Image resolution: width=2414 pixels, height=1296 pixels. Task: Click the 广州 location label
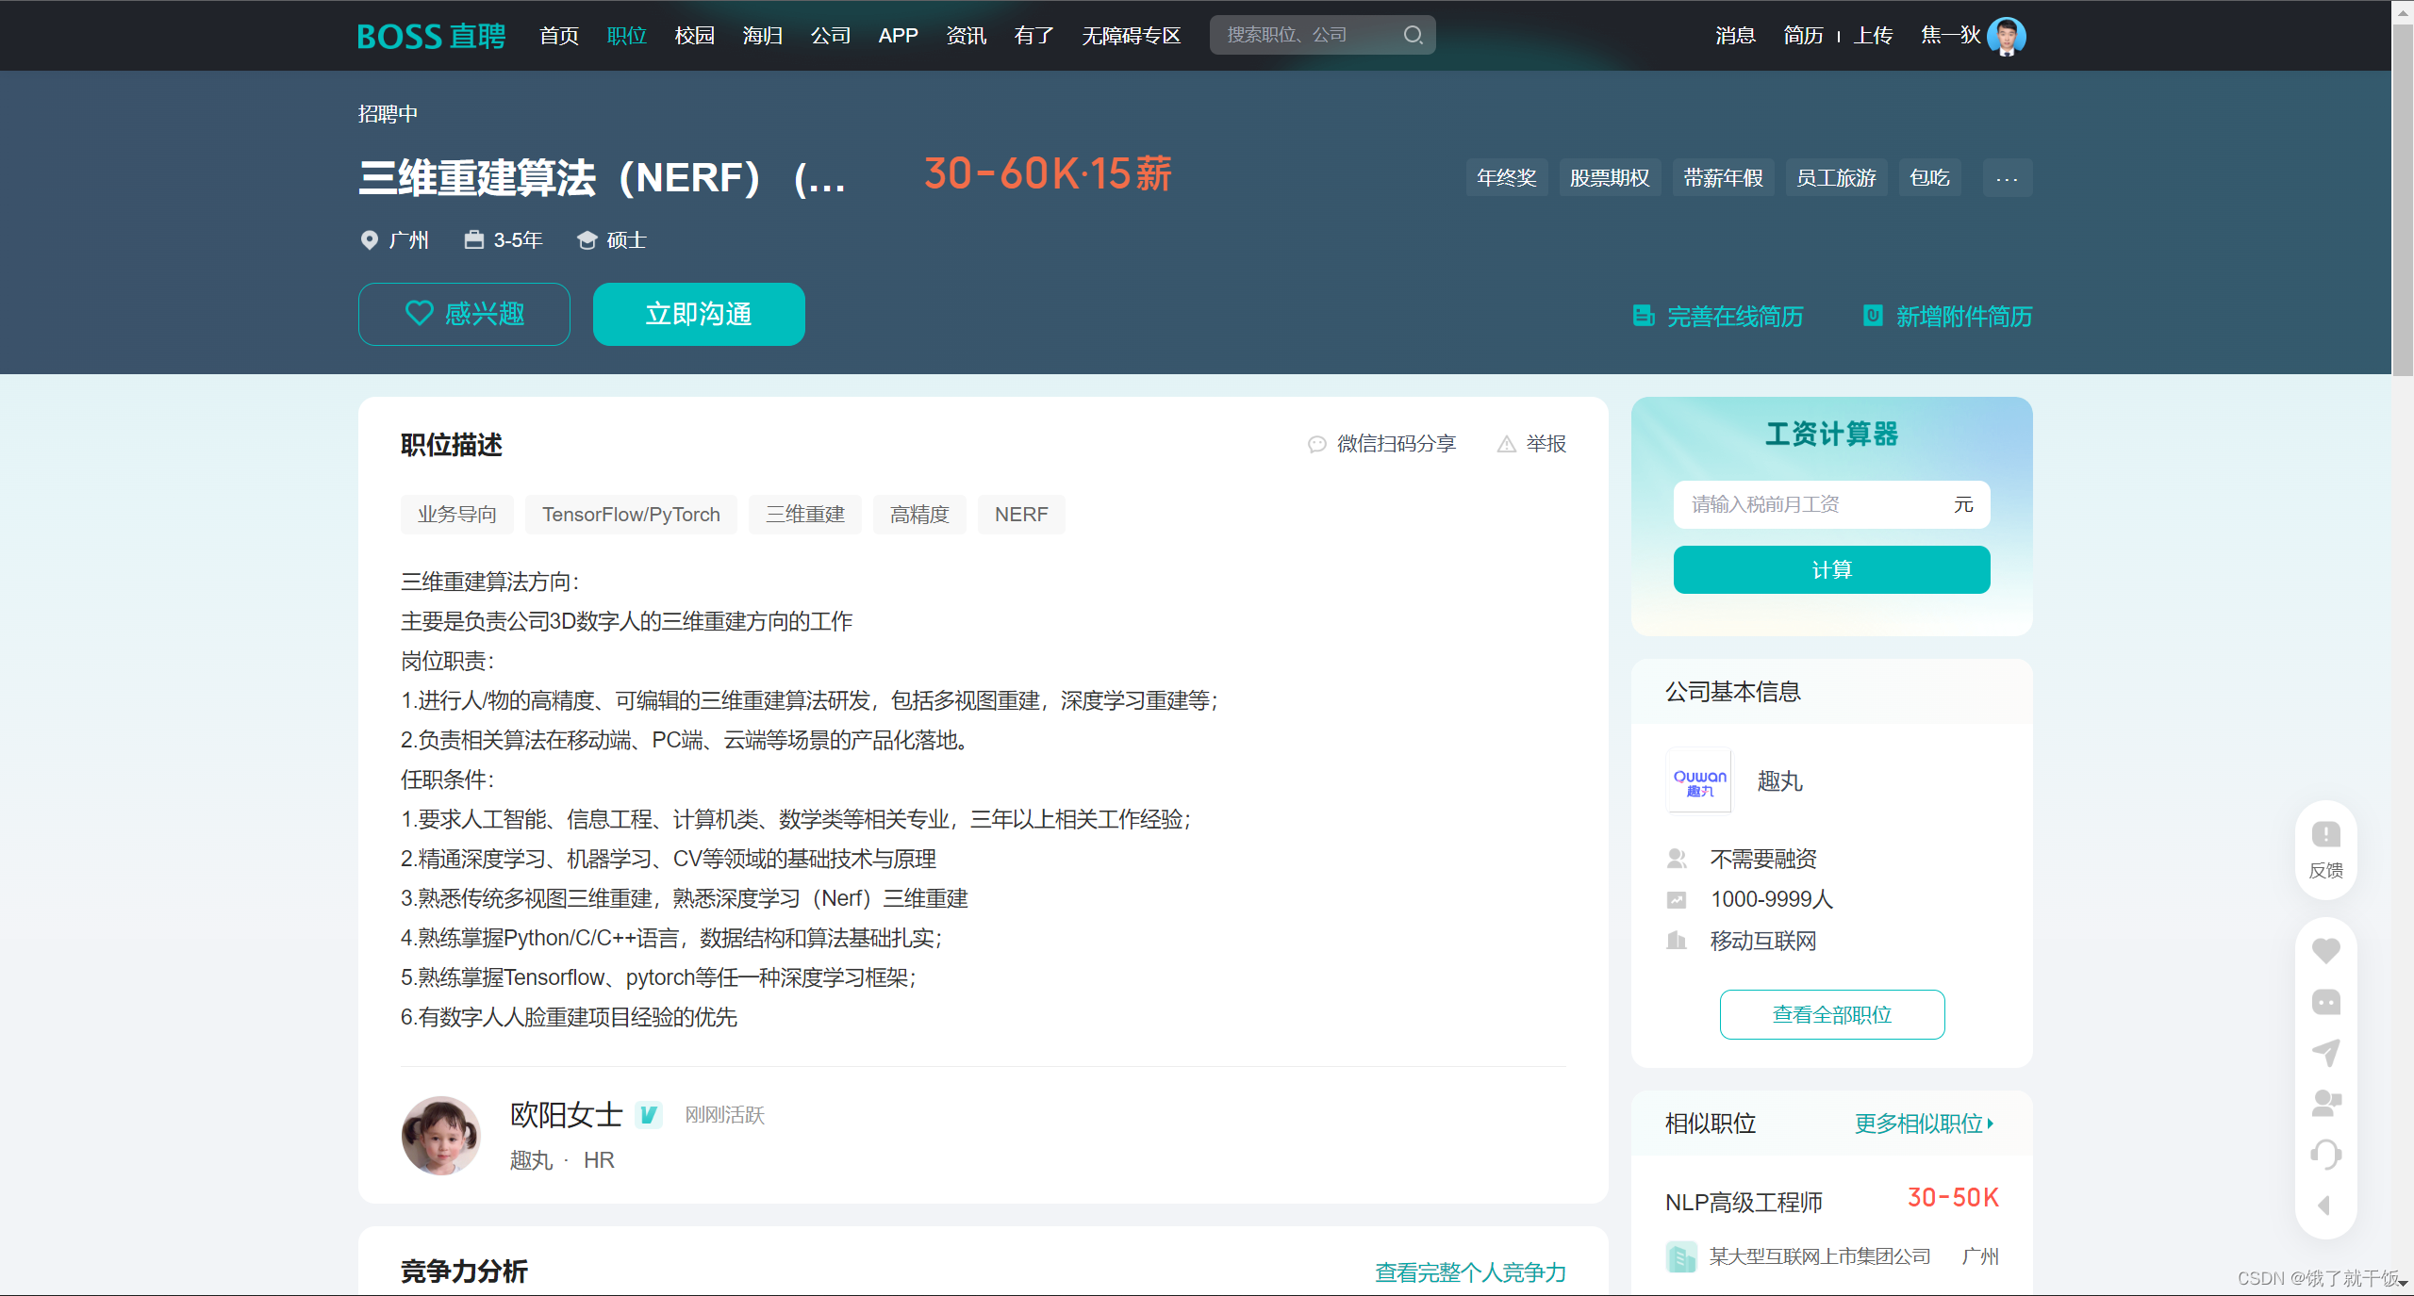tap(408, 240)
